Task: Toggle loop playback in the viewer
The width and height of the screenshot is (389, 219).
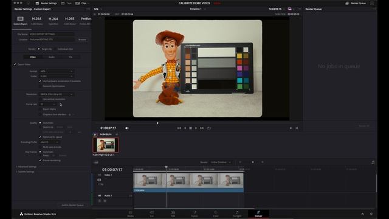Action: pyautogui.click(x=209, y=128)
